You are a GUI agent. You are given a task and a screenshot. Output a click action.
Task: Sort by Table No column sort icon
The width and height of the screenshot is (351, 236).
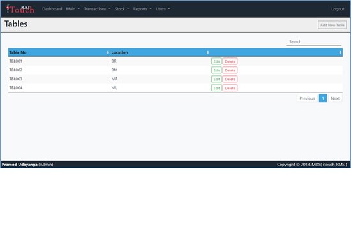tap(108, 52)
